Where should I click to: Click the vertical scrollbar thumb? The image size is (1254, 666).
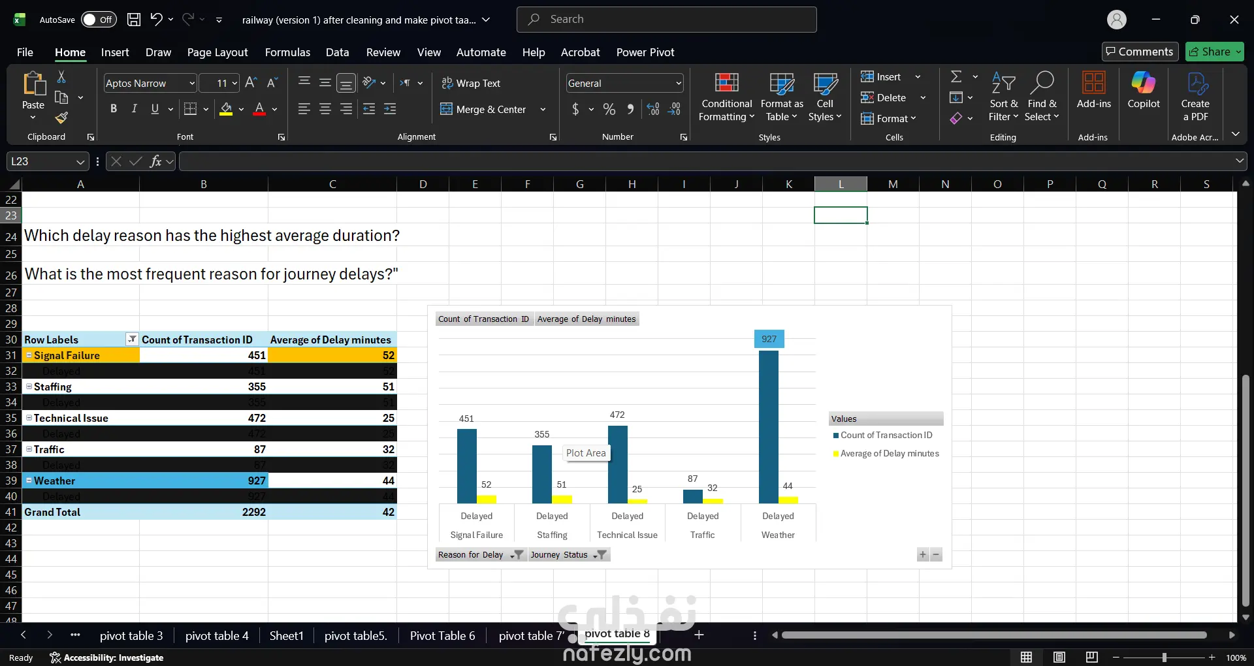[x=1246, y=491]
